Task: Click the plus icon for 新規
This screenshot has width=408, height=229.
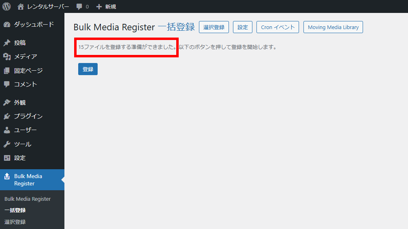Action: [x=99, y=6]
